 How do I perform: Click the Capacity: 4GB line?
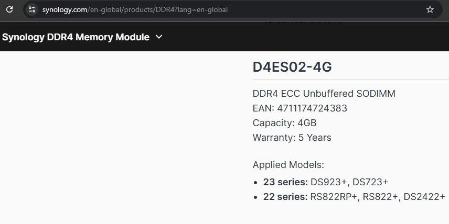pos(284,123)
